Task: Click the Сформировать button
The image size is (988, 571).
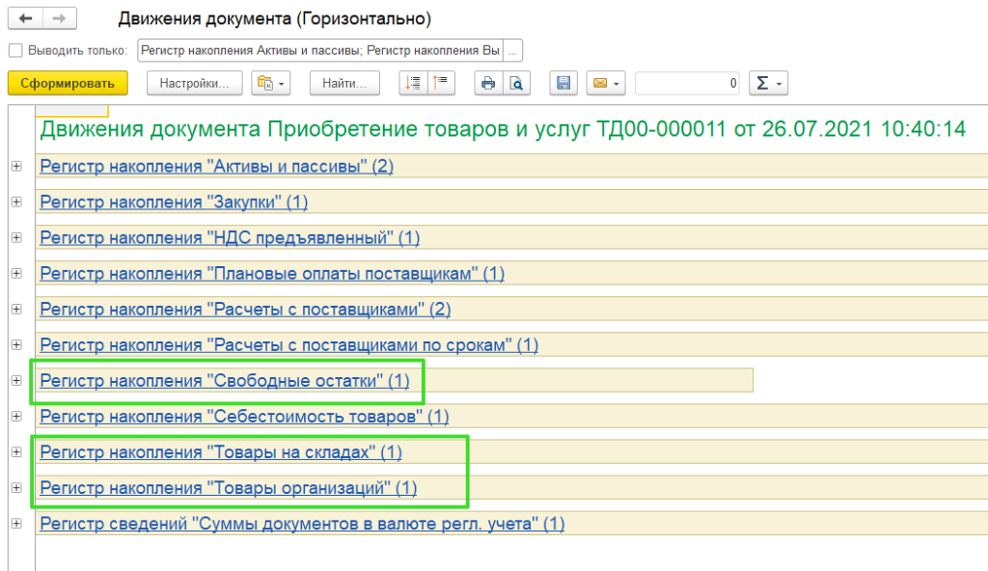Action: 68,83
